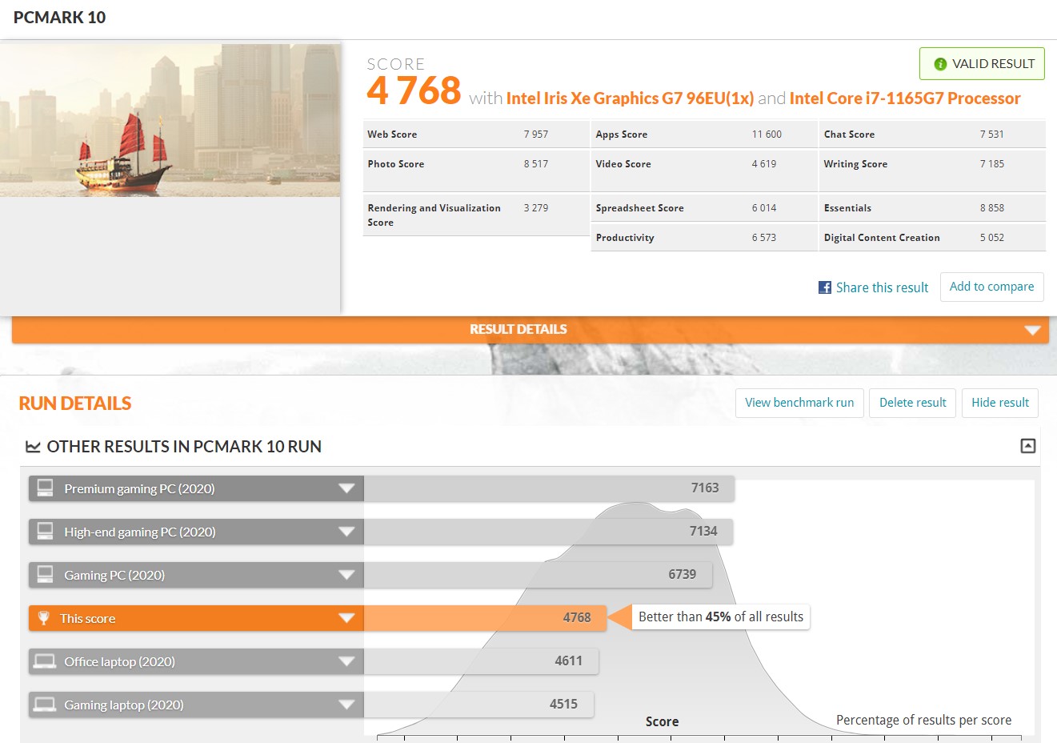Click the Gaming laptop (2020) laptop icon

pos(45,705)
